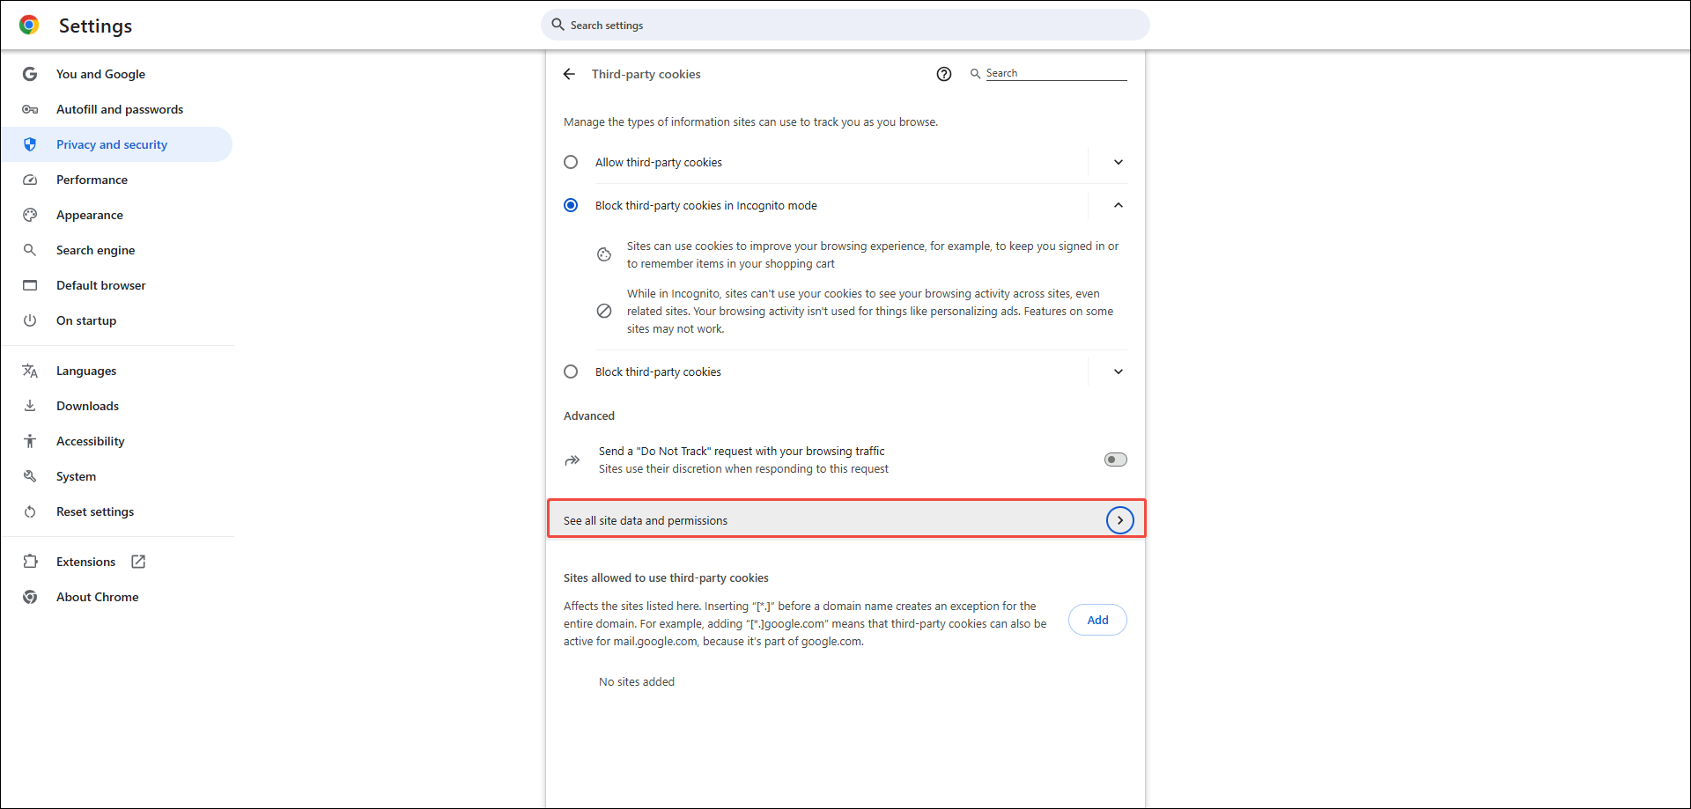Open About Chrome section

pos(97,597)
